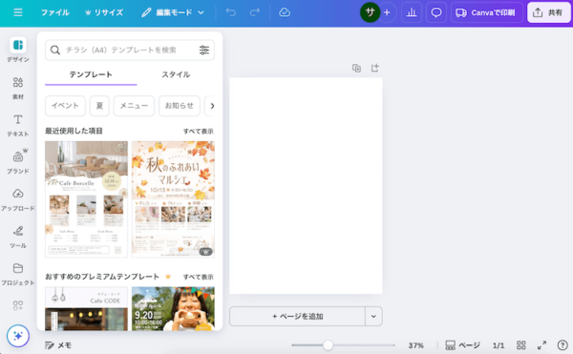
Task: Expand the 編集モード dropdown
Action: click(x=173, y=12)
